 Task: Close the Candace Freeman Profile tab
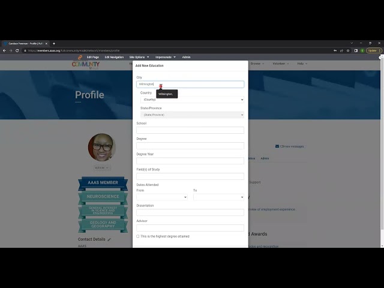click(46, 44)
